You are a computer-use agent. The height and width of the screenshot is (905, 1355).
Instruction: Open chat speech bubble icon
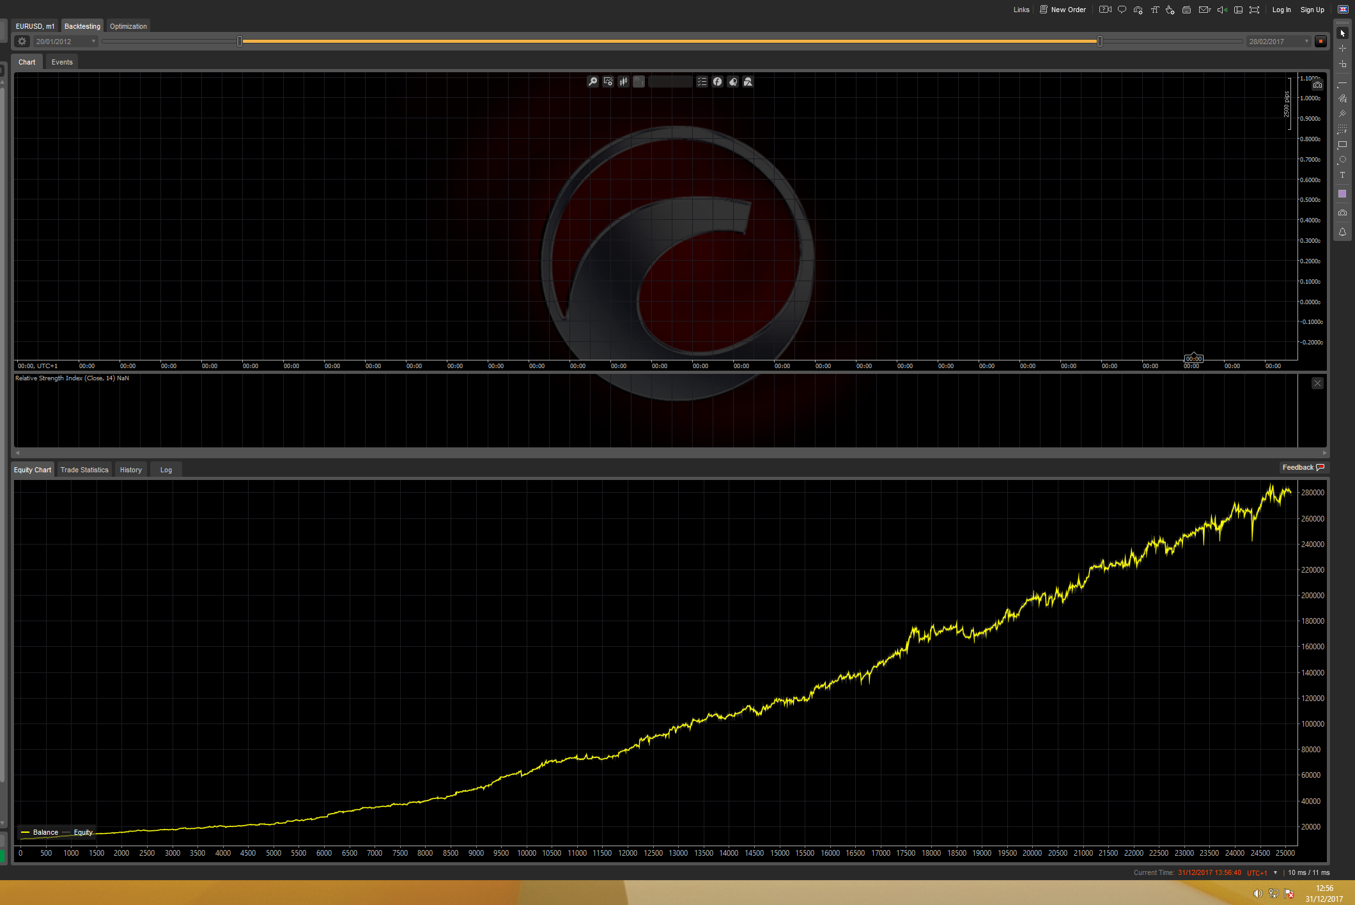[x=1122, y=10]
